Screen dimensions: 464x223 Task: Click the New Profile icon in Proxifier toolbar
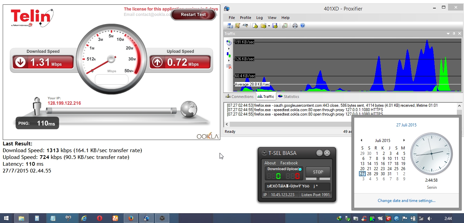pyautogui.click(x=255, y=26)
